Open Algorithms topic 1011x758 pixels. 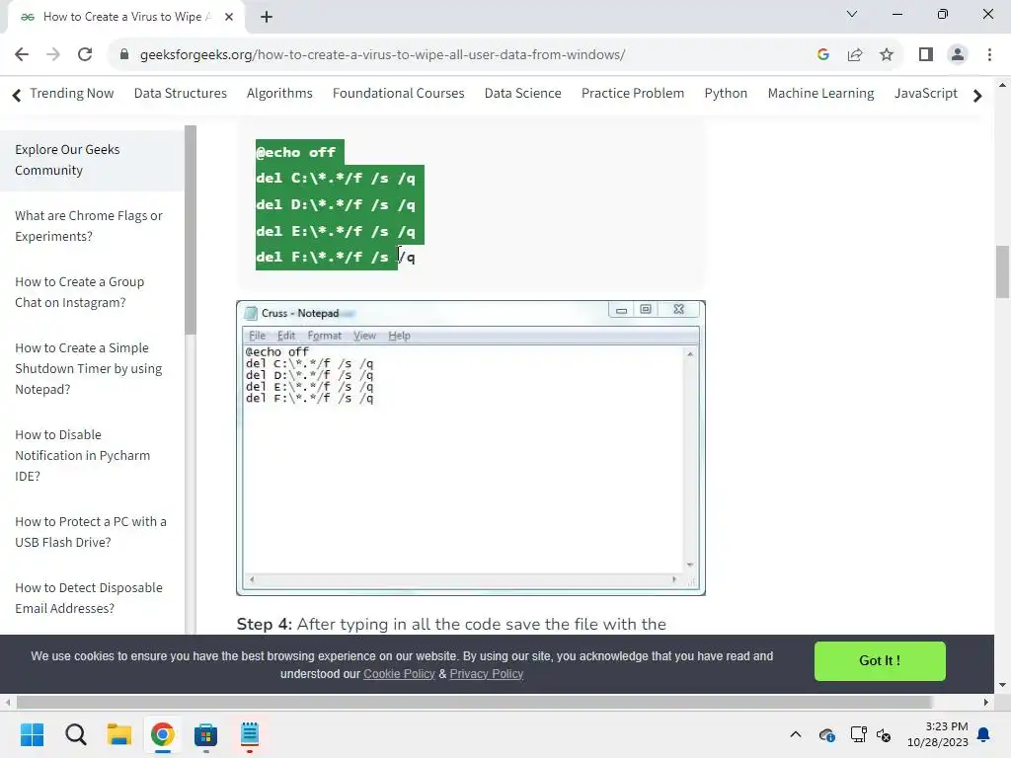279,94
